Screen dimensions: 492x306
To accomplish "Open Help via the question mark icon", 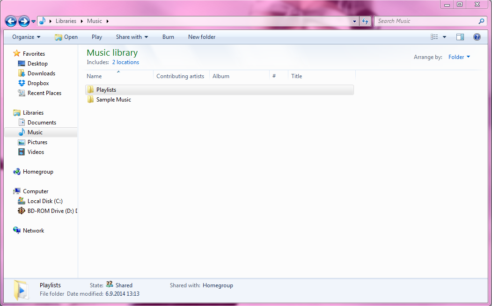I will (x=477, y=37).
